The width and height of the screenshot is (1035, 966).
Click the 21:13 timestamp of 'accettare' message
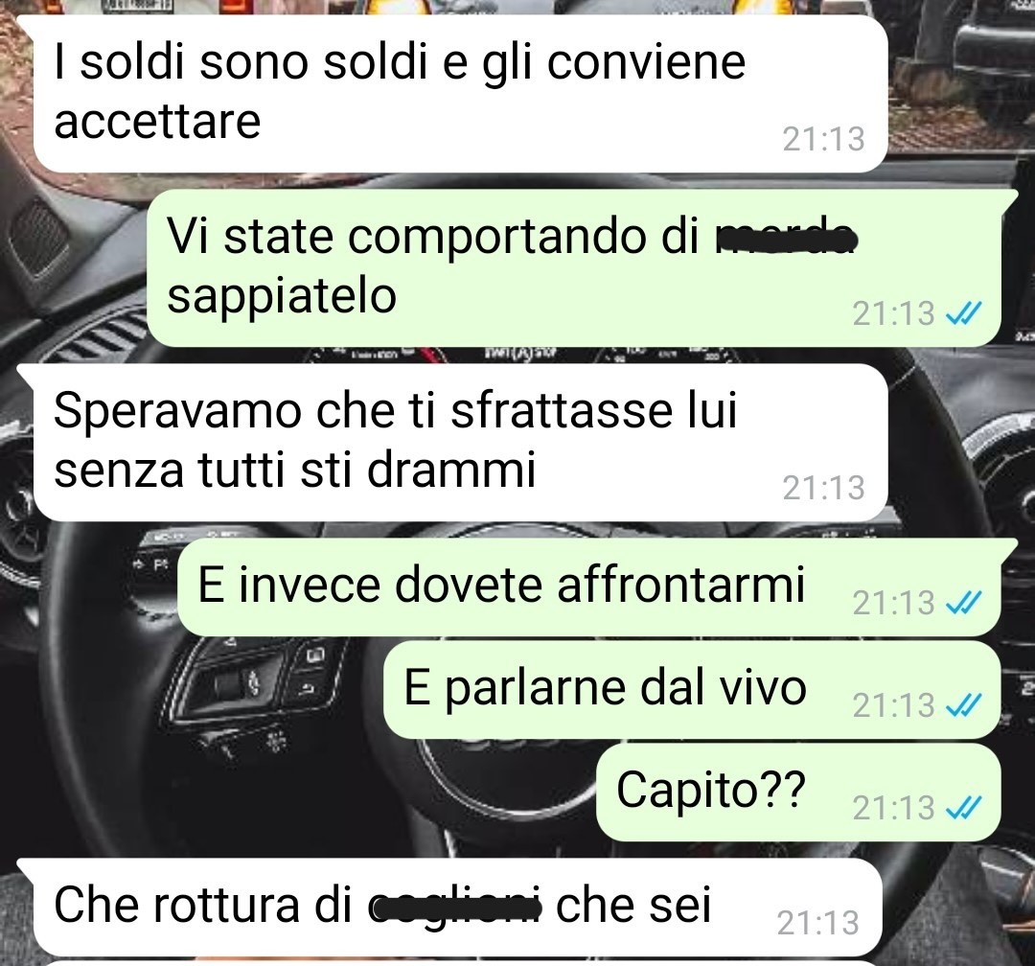[823, 139]
